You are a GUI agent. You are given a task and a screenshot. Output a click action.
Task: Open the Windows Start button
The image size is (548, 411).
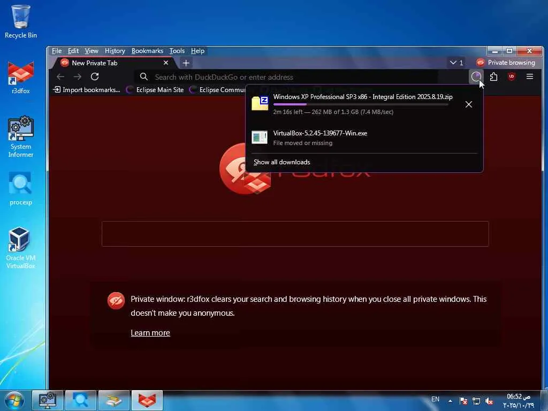coord(14,400)
